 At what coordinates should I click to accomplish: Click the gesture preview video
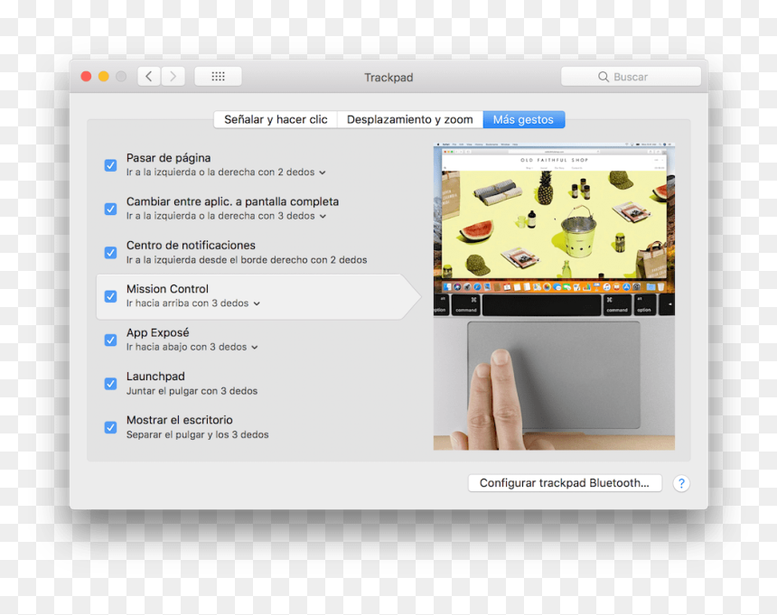click(x=554, y=296)
